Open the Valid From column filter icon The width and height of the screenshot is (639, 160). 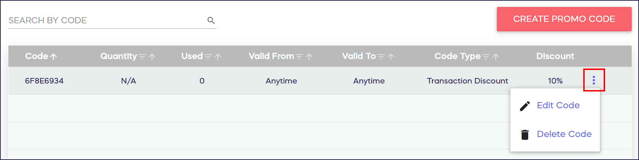point(299,57)
